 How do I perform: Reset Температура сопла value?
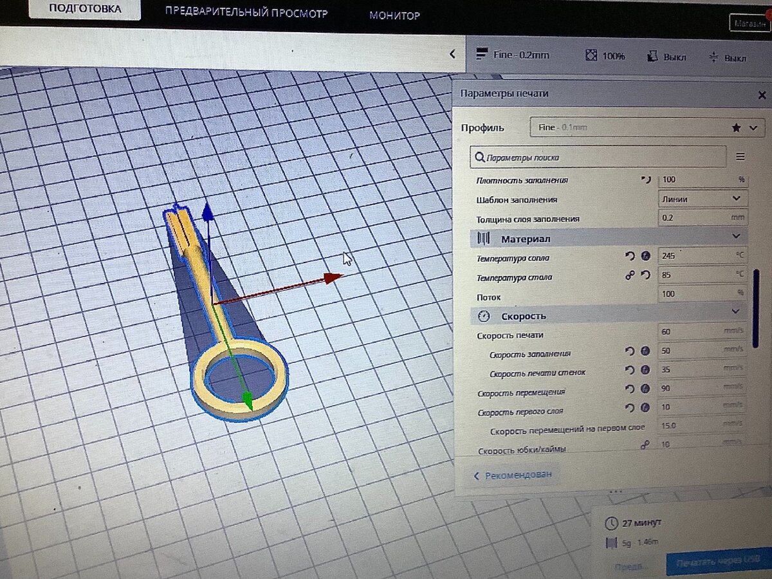pyautogui.click(x=630, y=256)
